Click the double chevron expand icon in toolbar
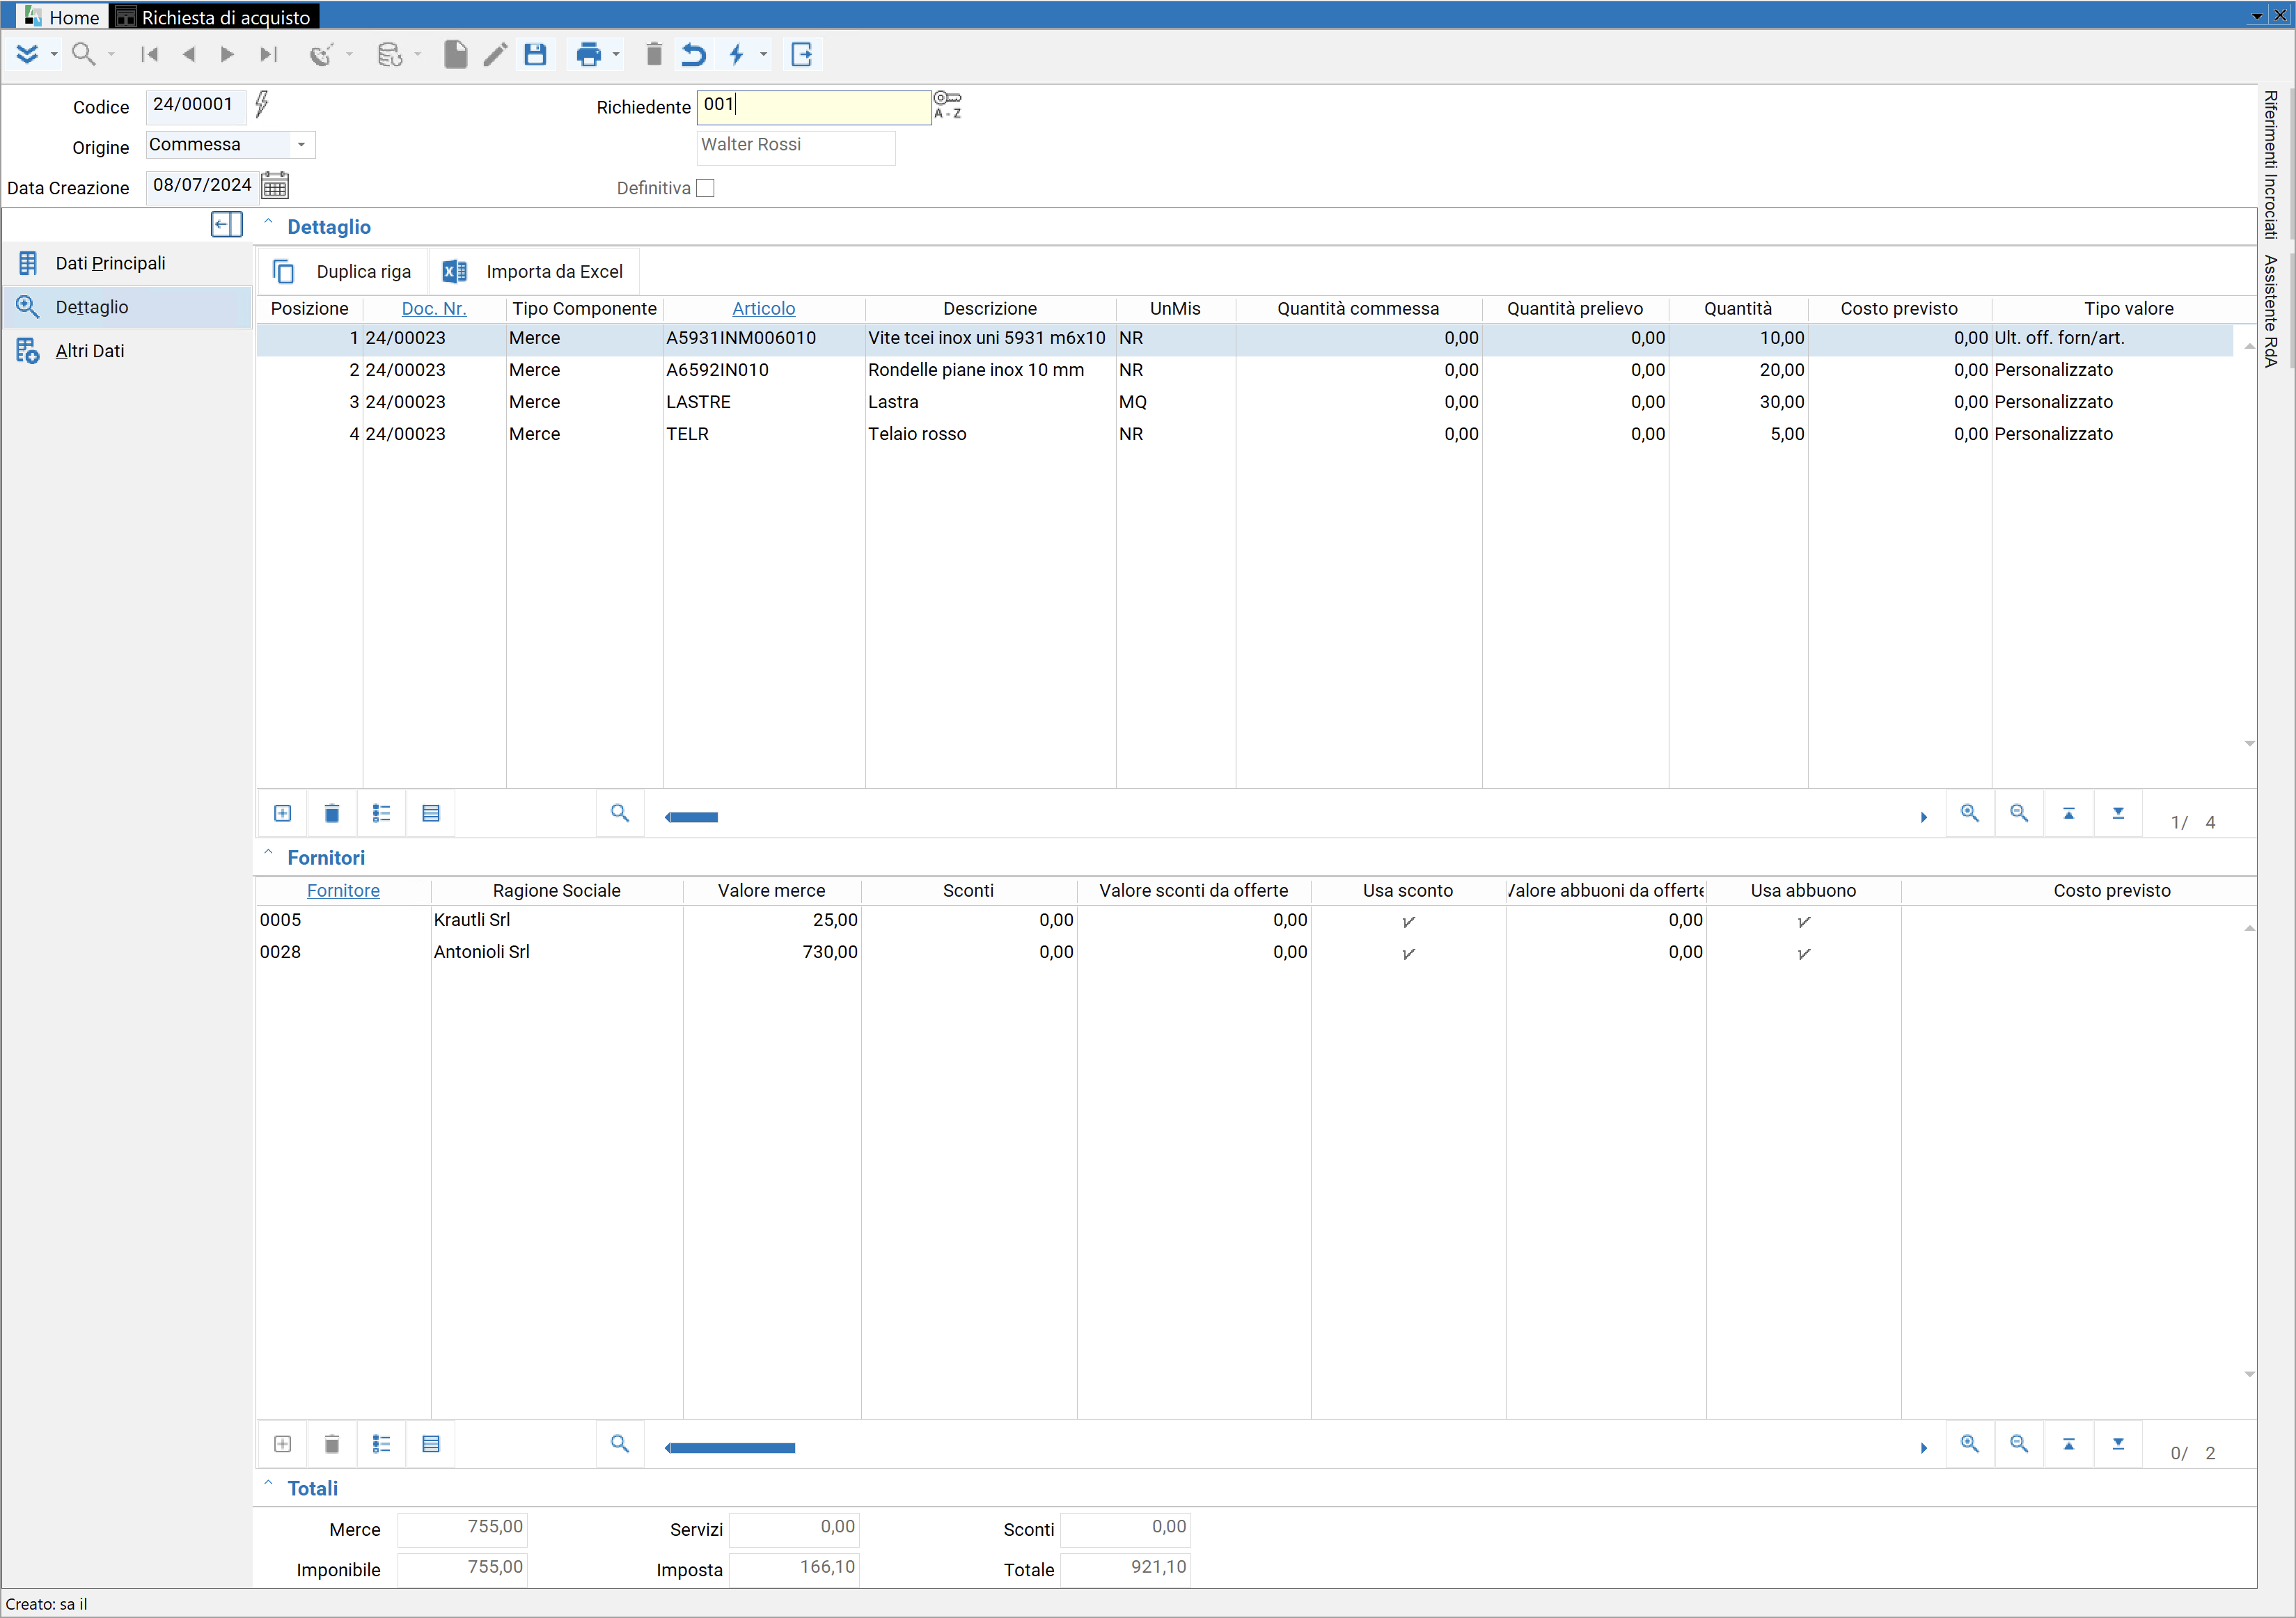2296x1618 pixels. pyautogui.click(x=27, y=54)
